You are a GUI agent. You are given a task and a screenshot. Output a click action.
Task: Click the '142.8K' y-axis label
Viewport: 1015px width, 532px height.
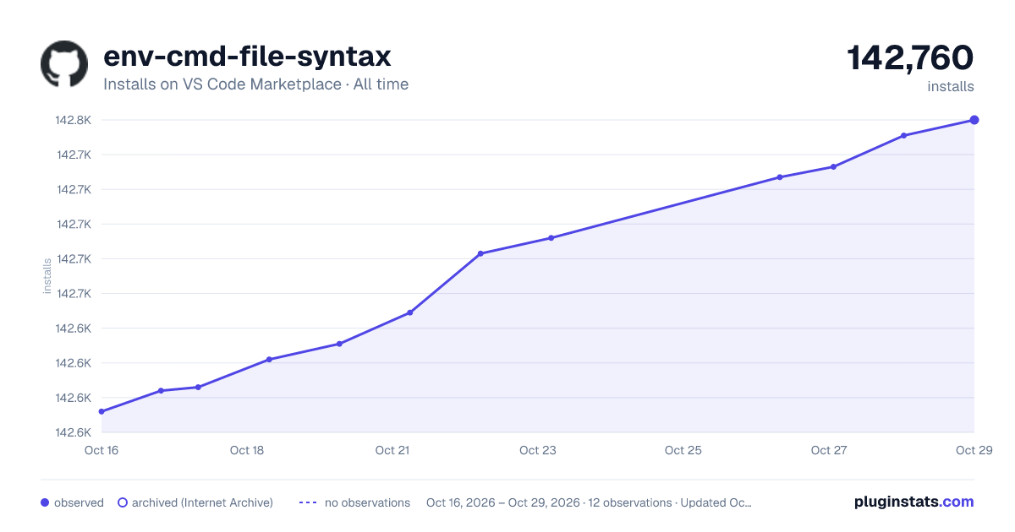74,120
